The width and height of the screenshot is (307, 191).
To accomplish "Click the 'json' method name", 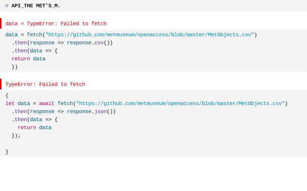I will pos(101,111).
